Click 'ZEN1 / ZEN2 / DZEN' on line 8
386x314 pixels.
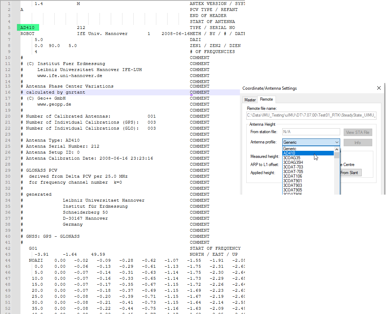point(215,46)
